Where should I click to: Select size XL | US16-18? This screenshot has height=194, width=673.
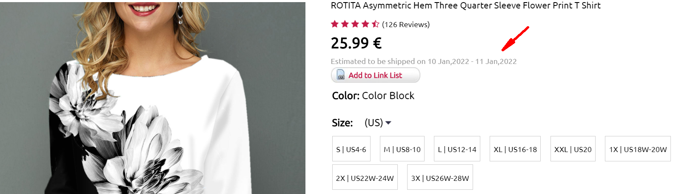click(515, 149)
